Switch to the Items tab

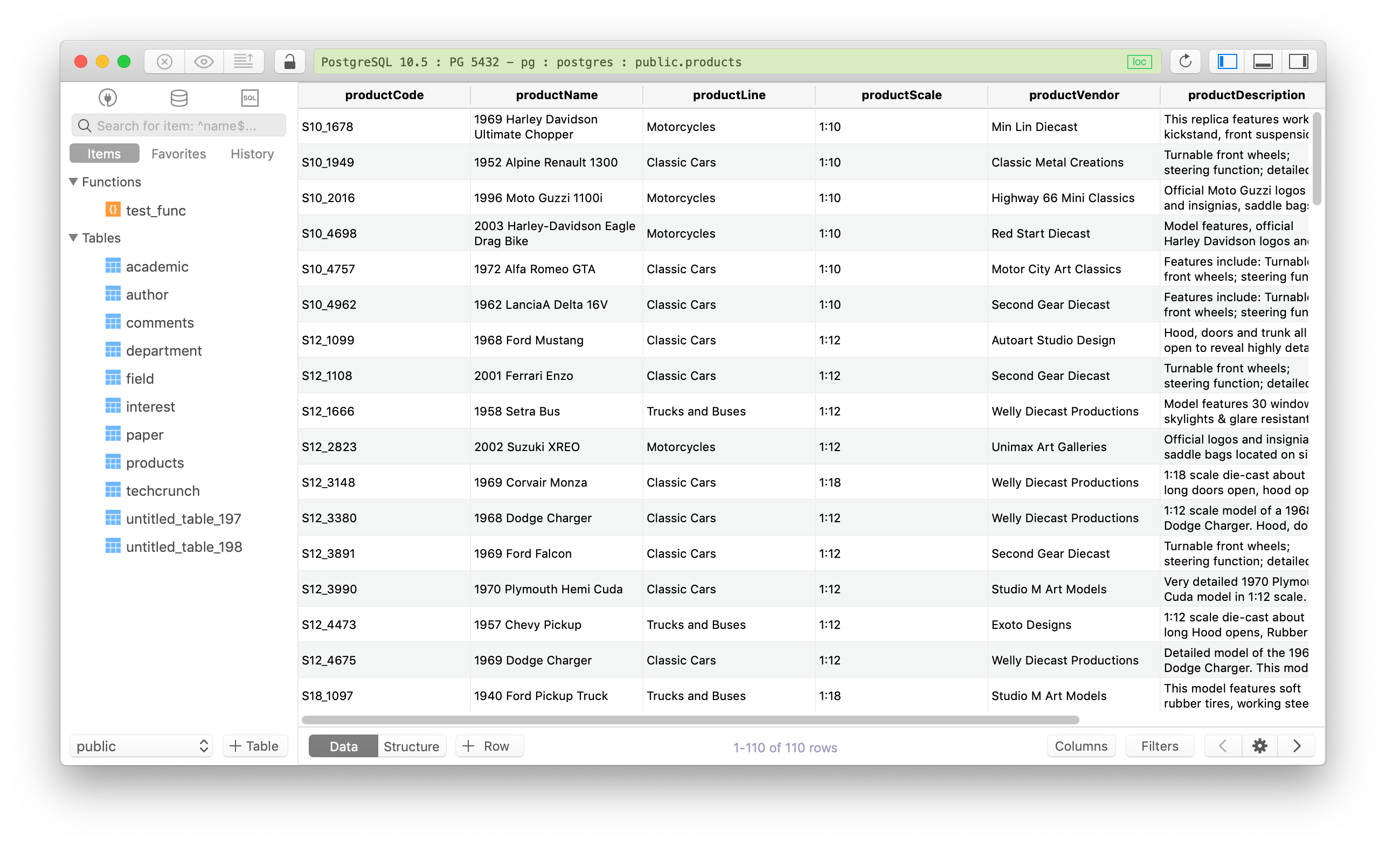[x=104, y=154]
